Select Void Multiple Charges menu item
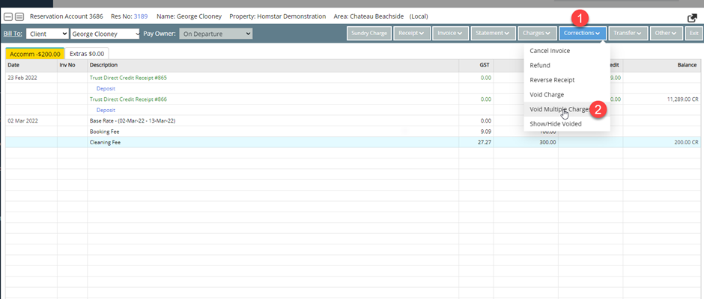 click(x=559, y=109)
